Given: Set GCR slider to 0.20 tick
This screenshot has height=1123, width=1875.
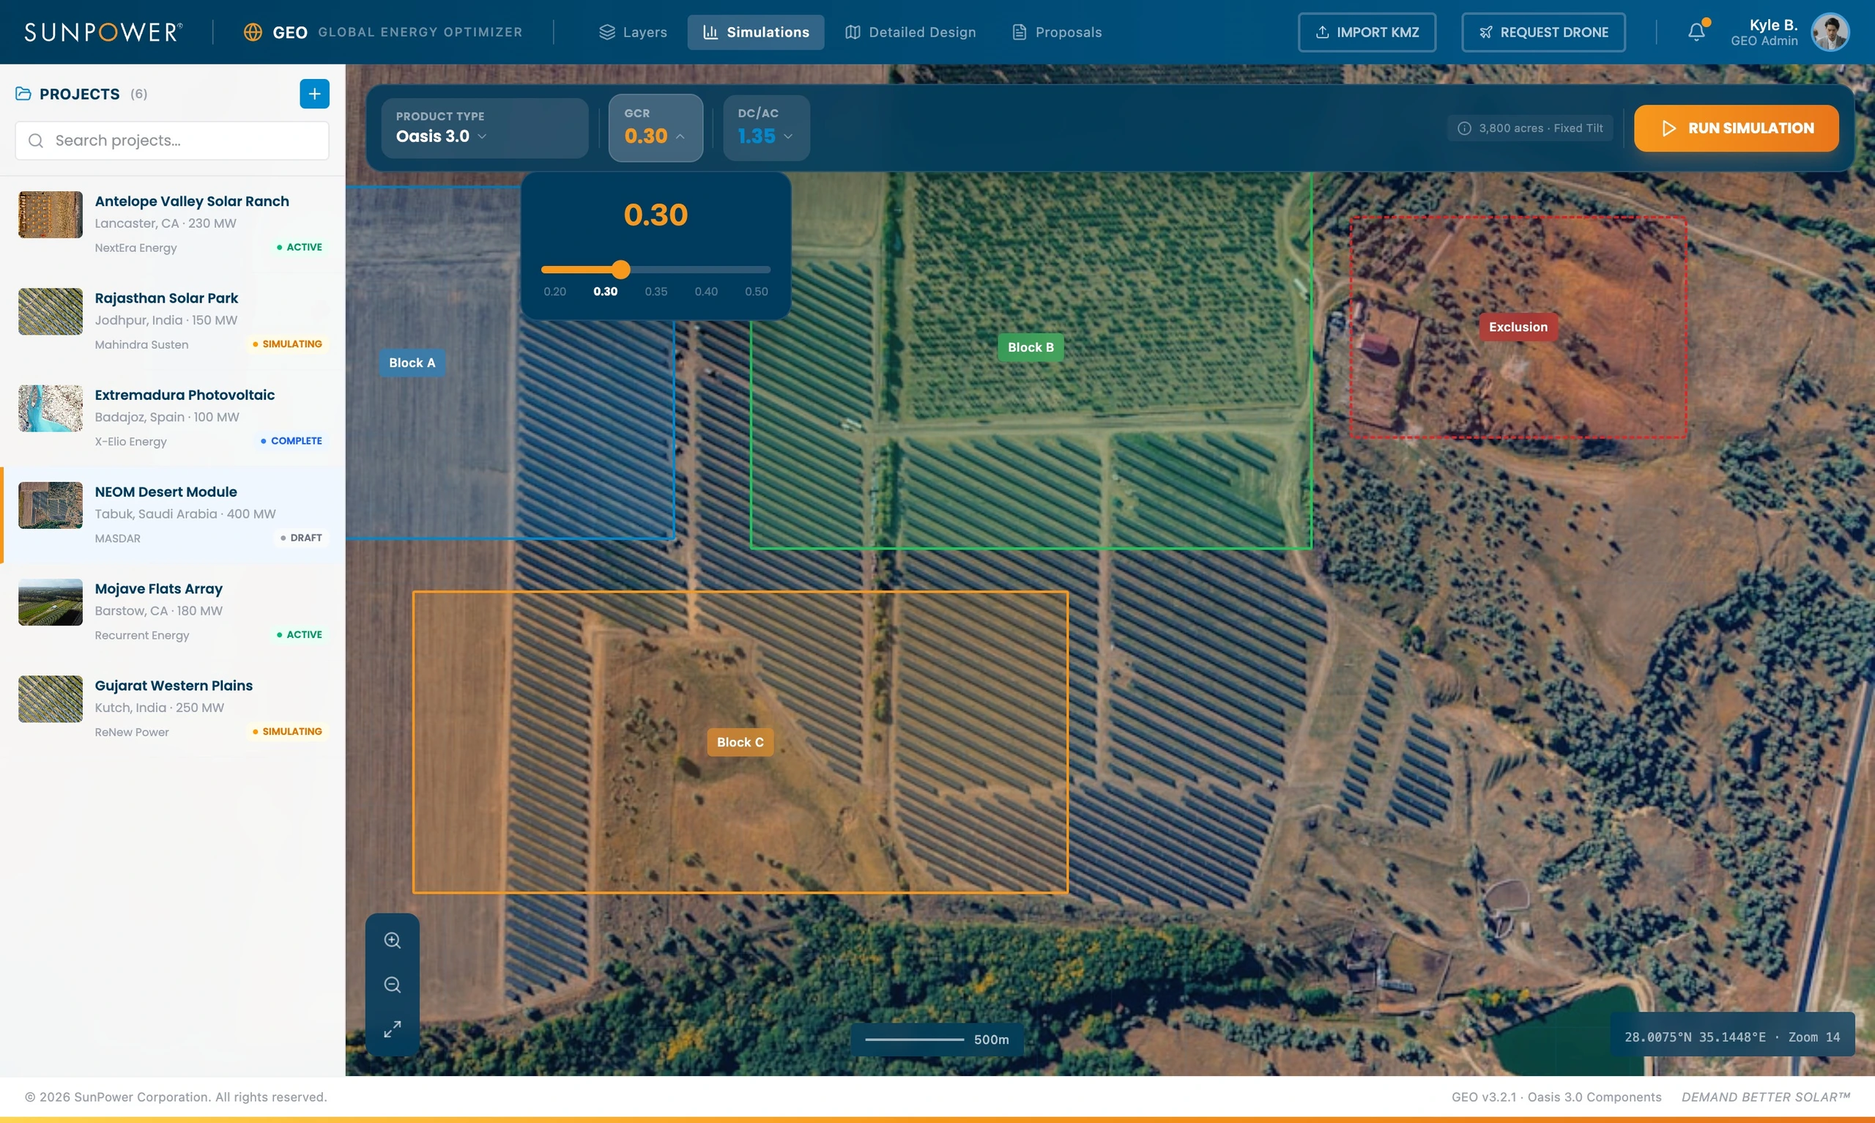Looking at the screenshot, I should pyautogui.click(x=554, y=292).
